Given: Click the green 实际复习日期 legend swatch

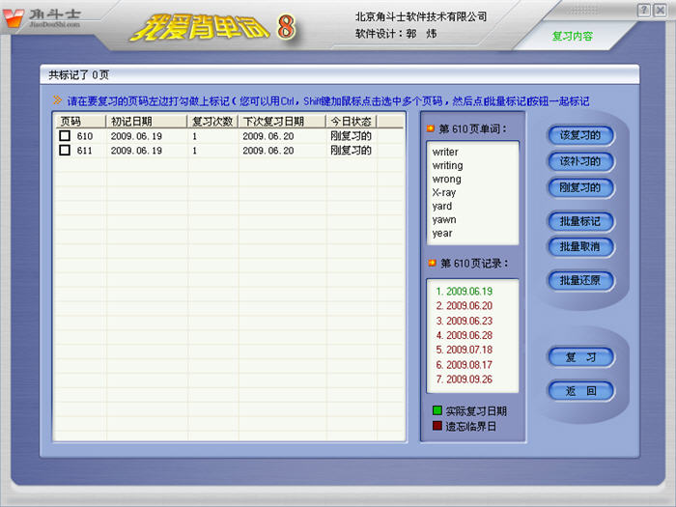Looking at the screenshot, I should click(437, 410).
